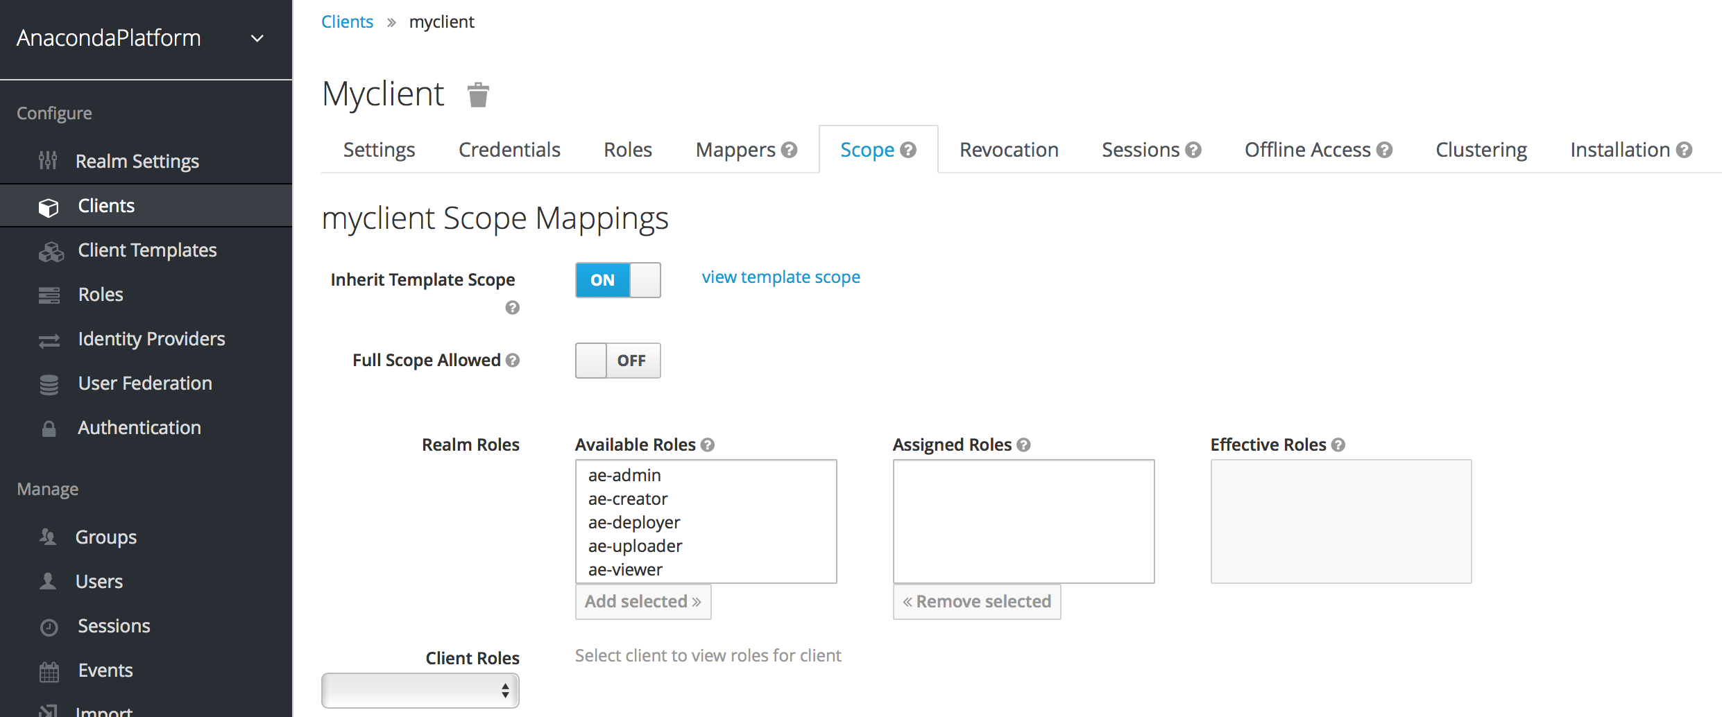Click the help icon beside Available Roles
Viewport: 1722px width, 717px height.
708,445
